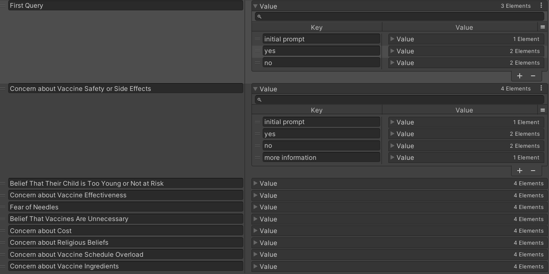Add entry to Vaccine Safety dictionary

[520, 171]
